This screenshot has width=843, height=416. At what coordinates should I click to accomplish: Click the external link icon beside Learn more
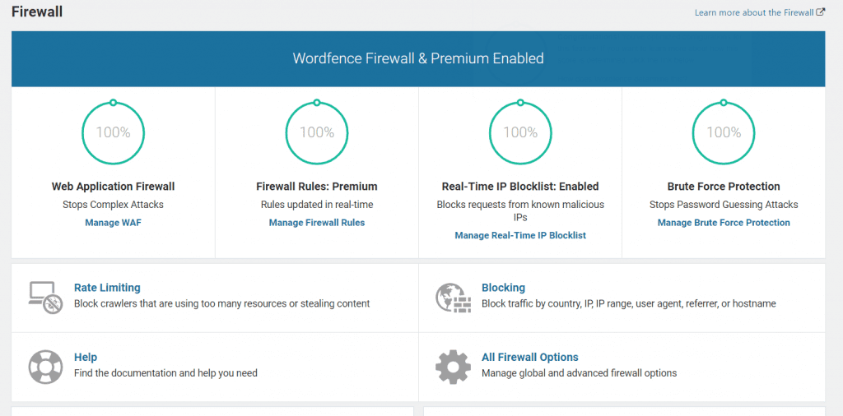click(821, 12)
